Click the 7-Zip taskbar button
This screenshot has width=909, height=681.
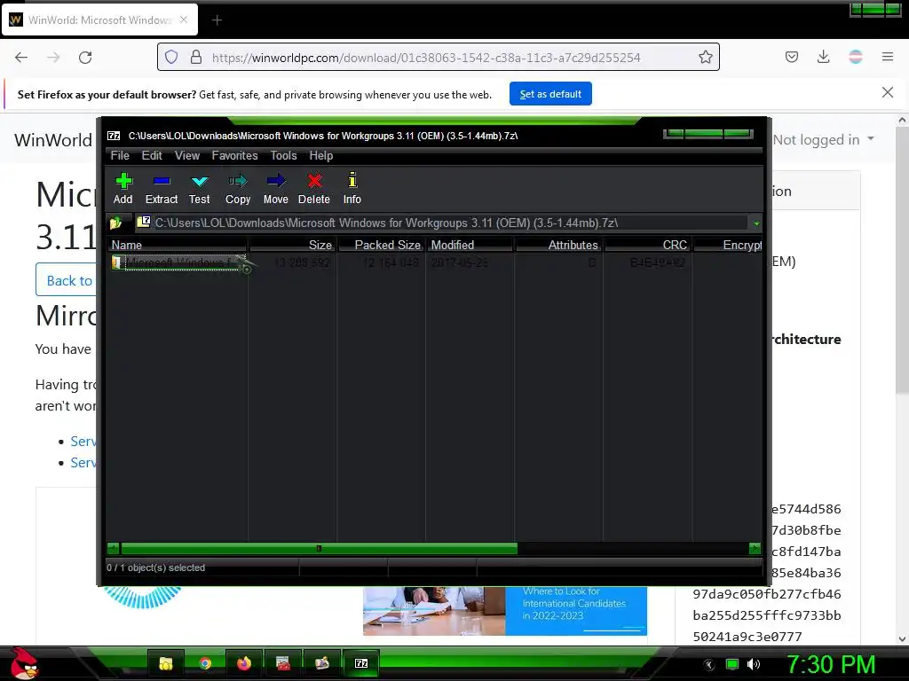361,663
